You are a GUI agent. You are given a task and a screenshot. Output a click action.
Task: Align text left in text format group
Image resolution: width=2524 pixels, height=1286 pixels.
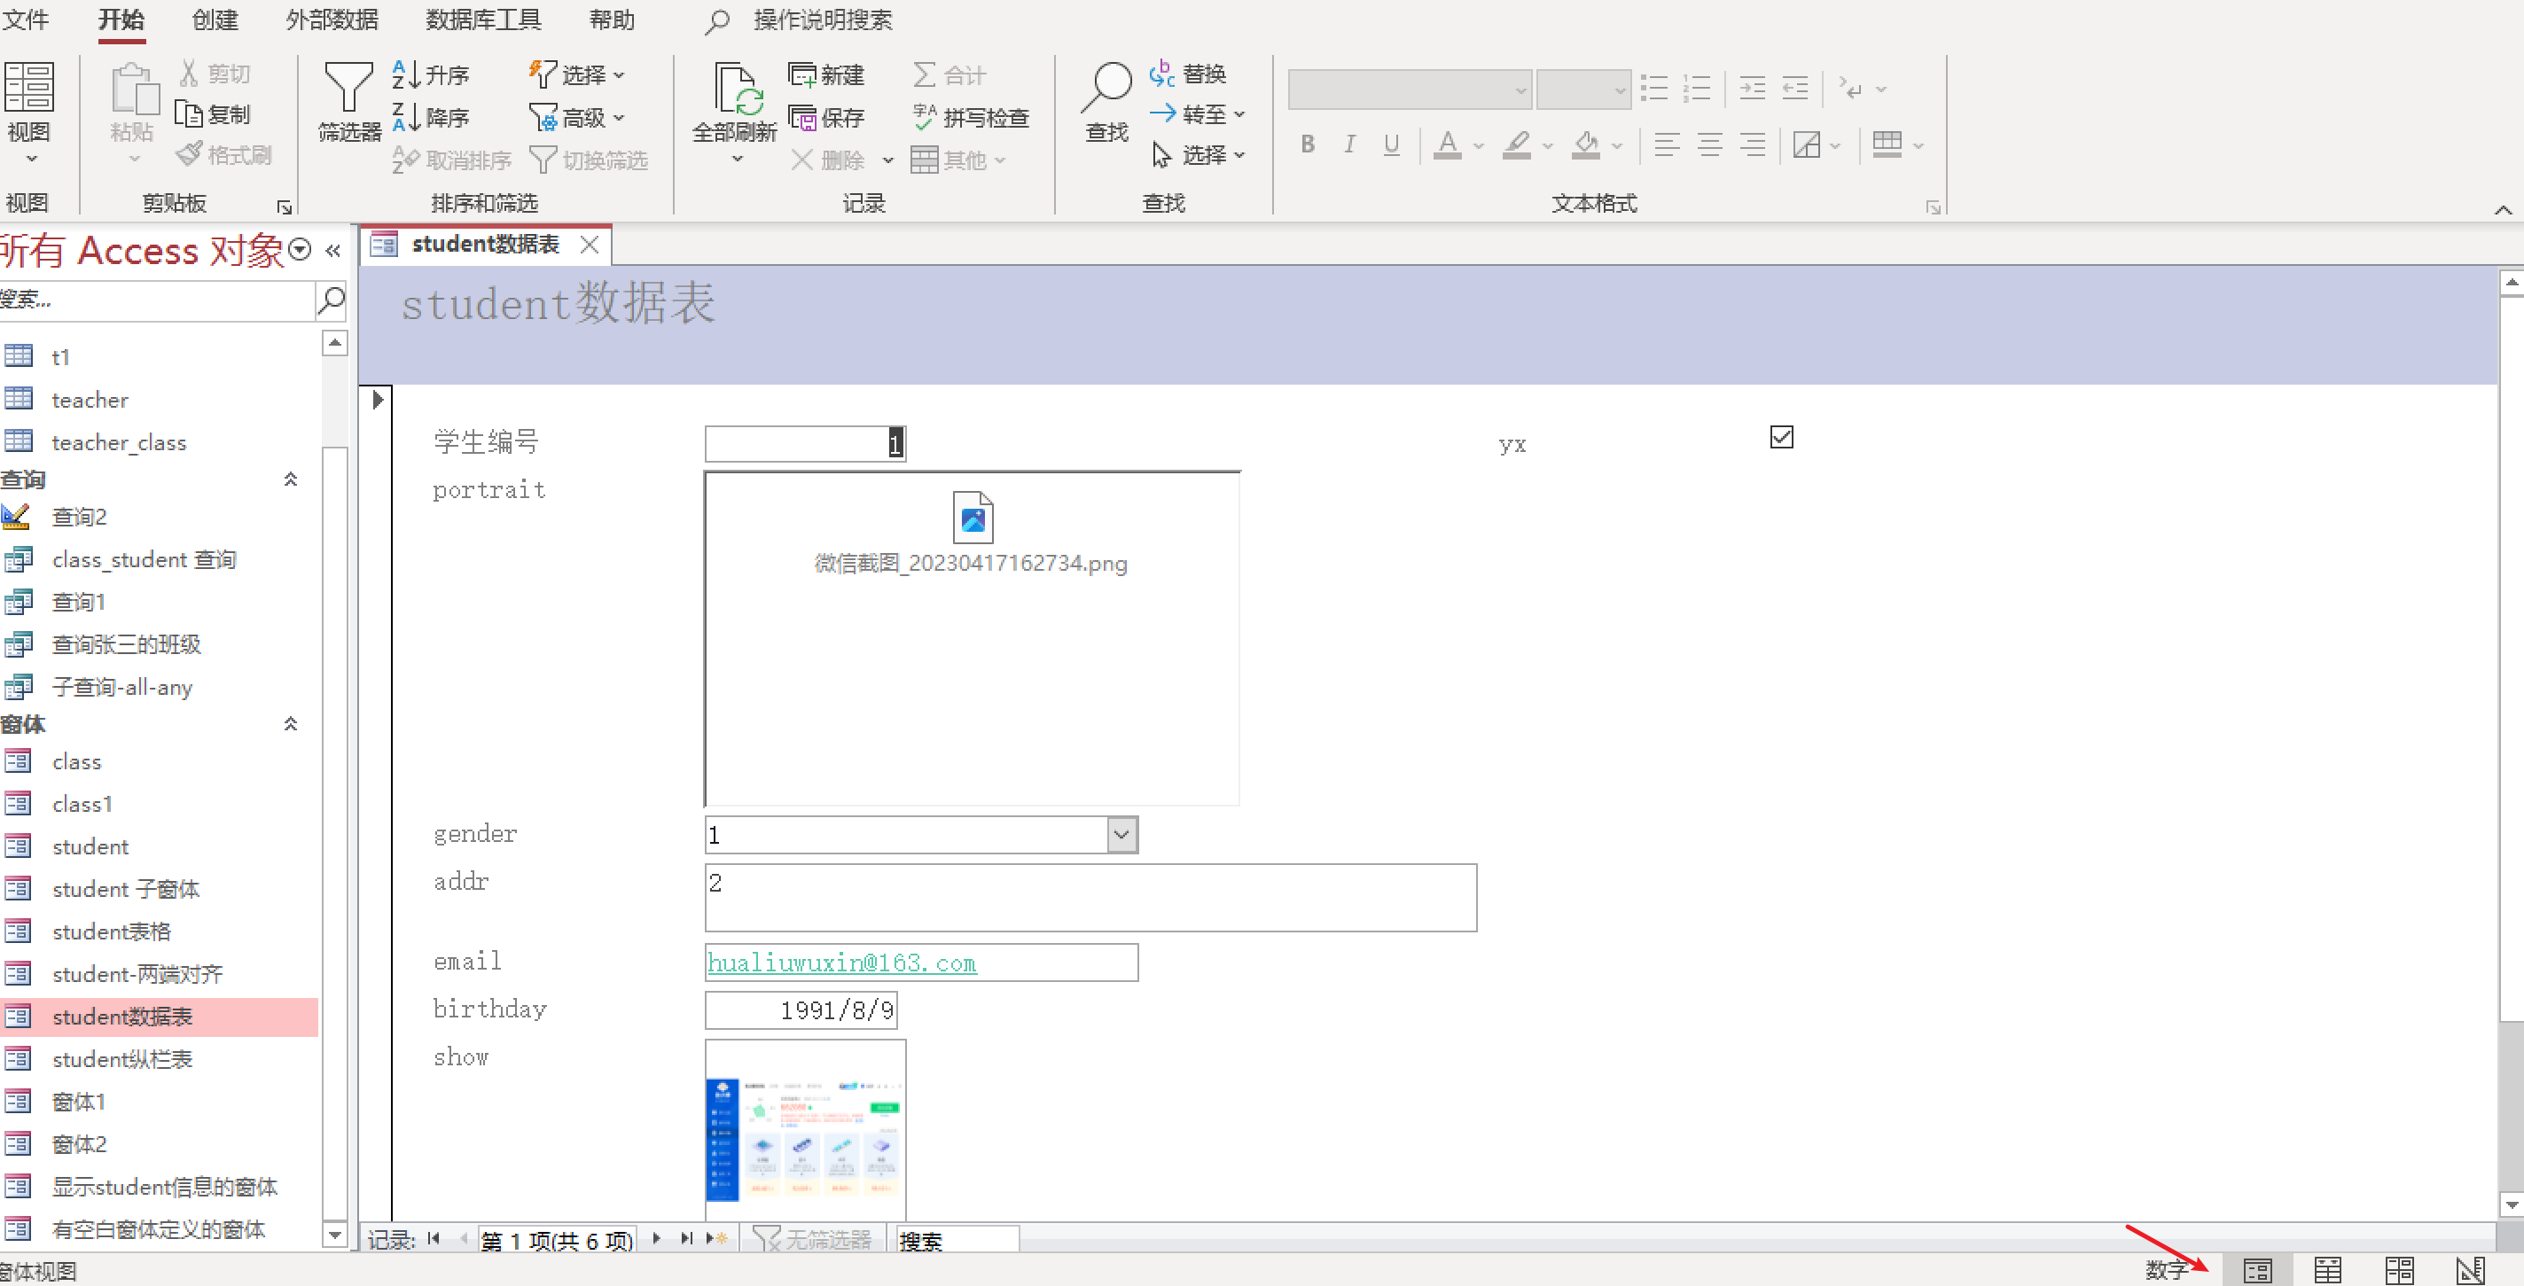tap(1667, 145)
